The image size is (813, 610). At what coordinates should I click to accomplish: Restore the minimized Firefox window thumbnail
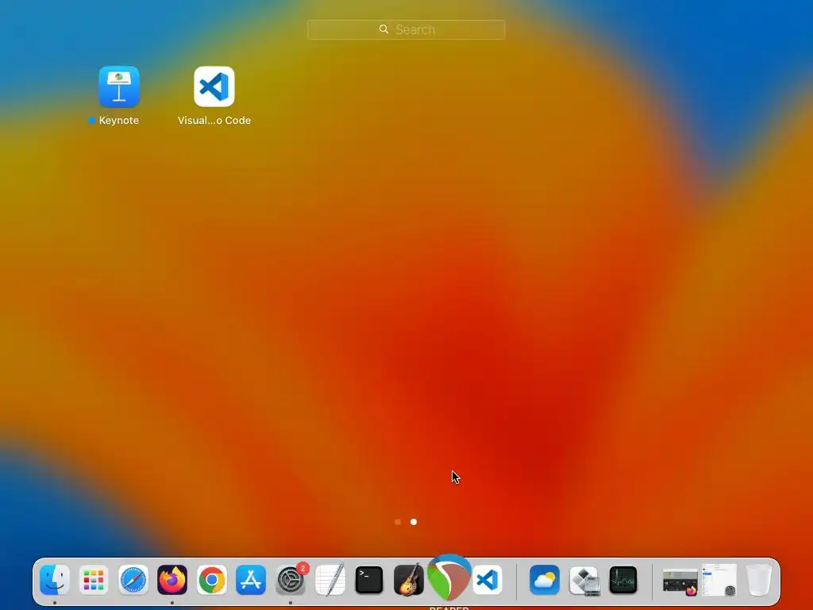coord(680,581)
